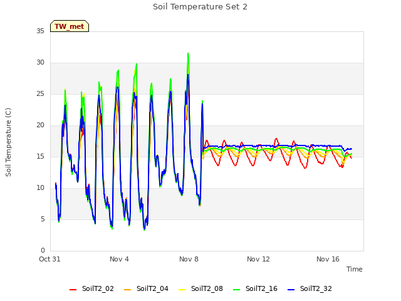Toggle the SoilT2_32 legend entry
Viewport: 401px width, 301px height.
(310, 289)
